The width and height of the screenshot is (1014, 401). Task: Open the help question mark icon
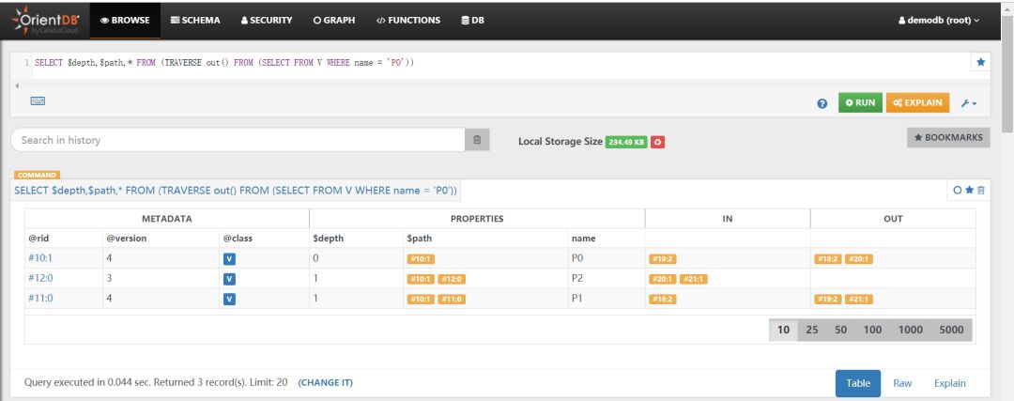click(x=822, y=103)
